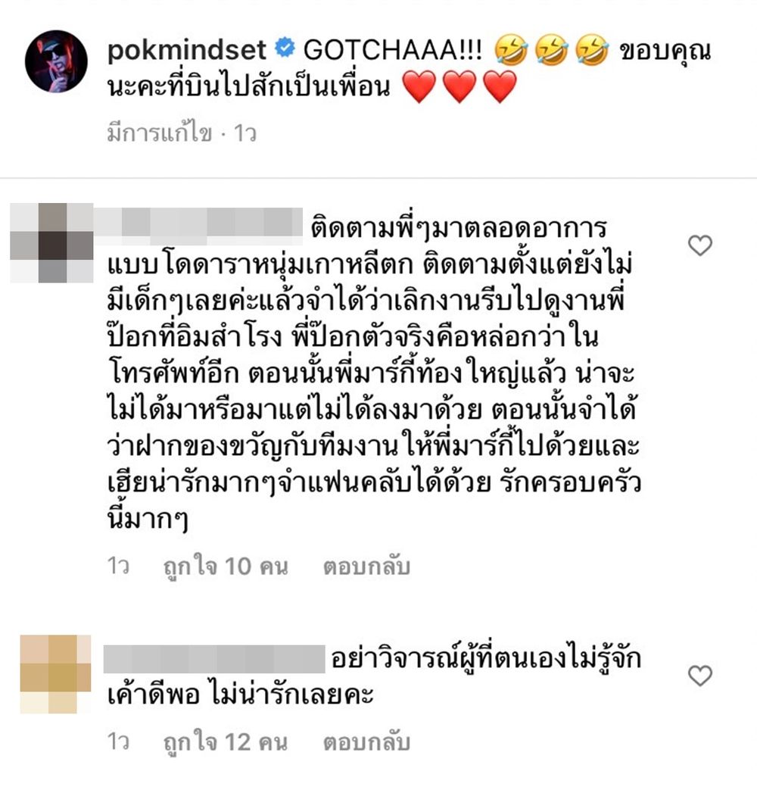Click the third laughing emoji in caption
The height and width of the screenshot is (793, 757).
click(592, 50)
